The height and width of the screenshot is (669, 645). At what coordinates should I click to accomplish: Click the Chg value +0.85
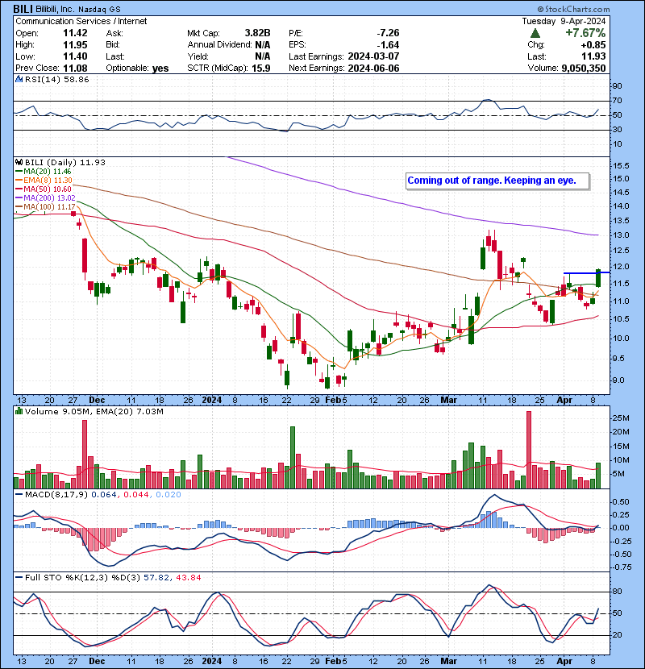coord(593,45)
